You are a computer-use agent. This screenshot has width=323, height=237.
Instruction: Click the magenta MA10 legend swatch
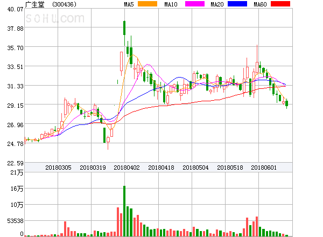195,4
